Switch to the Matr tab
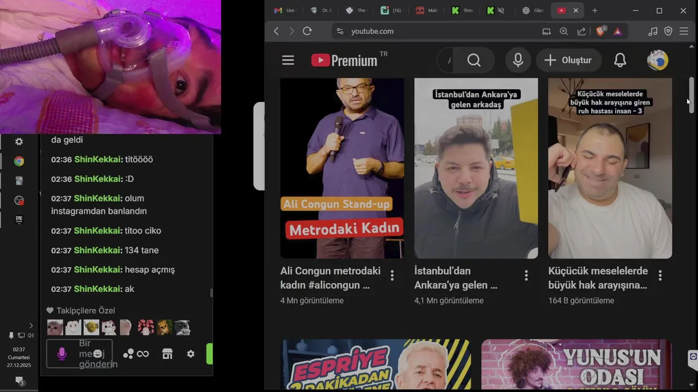This screenshot has width=698, height=392. (x=426, y=10)
